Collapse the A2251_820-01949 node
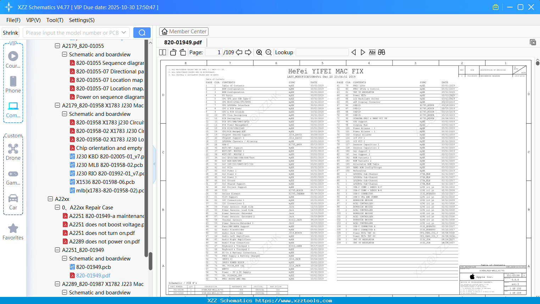 [x=57, y=250]
